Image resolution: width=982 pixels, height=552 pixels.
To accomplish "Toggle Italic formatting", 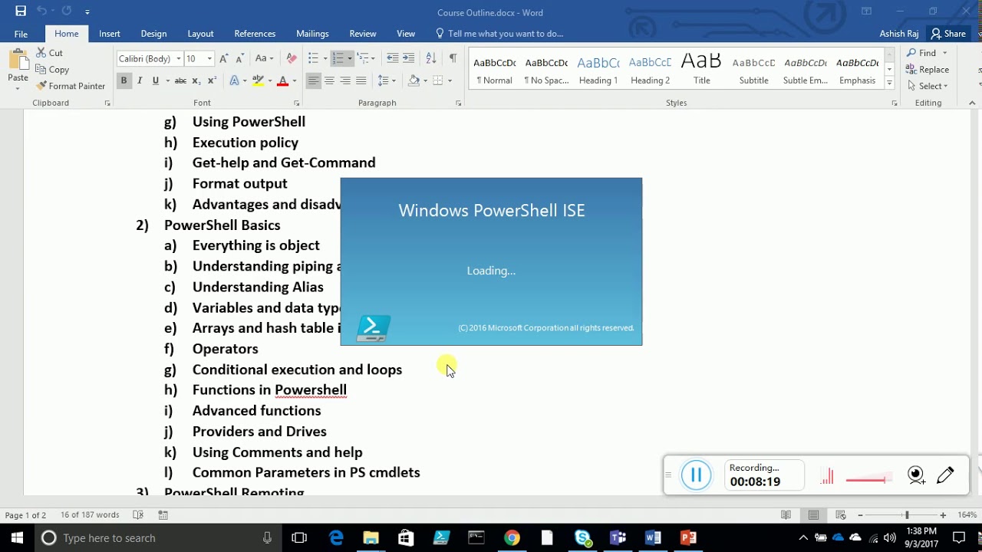I will [140, 80].
